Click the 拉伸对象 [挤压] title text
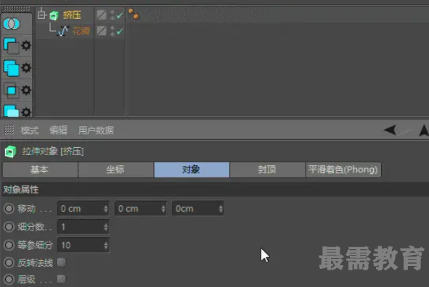429x287 pixels. pyautogui.click(x=53, y=151)
